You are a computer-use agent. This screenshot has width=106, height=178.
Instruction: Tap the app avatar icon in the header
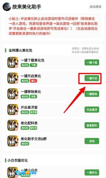(x=7, y=7)
